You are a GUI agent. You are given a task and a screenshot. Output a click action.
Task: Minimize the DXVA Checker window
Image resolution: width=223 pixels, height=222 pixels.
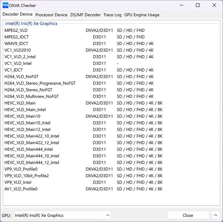point(181,5)
